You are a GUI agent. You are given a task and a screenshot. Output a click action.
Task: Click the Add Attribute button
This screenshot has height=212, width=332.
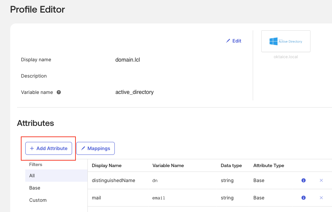pyautogui.click(x=49, y=148)
